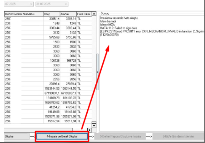
Task: Click the Para Birimi column header
Action: (x=84, y=14)
